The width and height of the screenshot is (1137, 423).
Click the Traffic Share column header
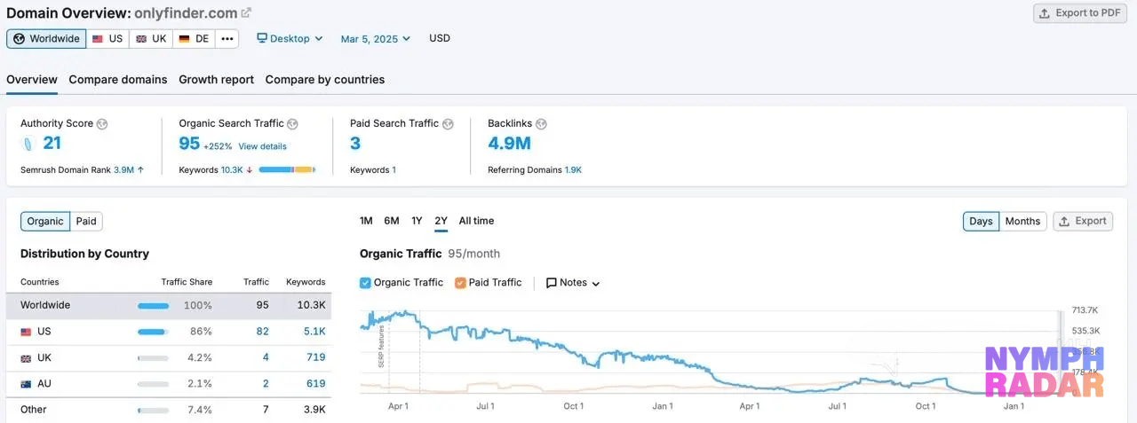click(187, 282)
